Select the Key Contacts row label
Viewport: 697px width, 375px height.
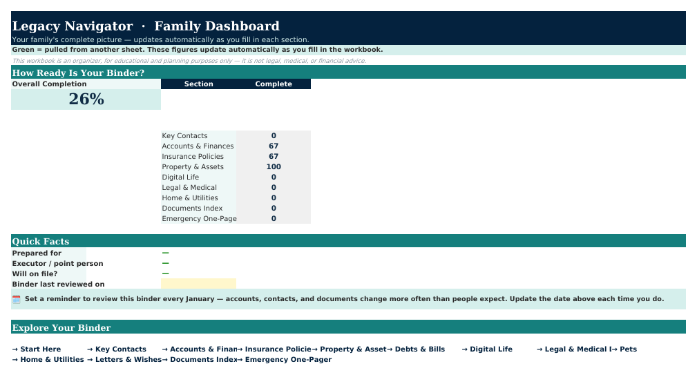[x=184, y=135]
